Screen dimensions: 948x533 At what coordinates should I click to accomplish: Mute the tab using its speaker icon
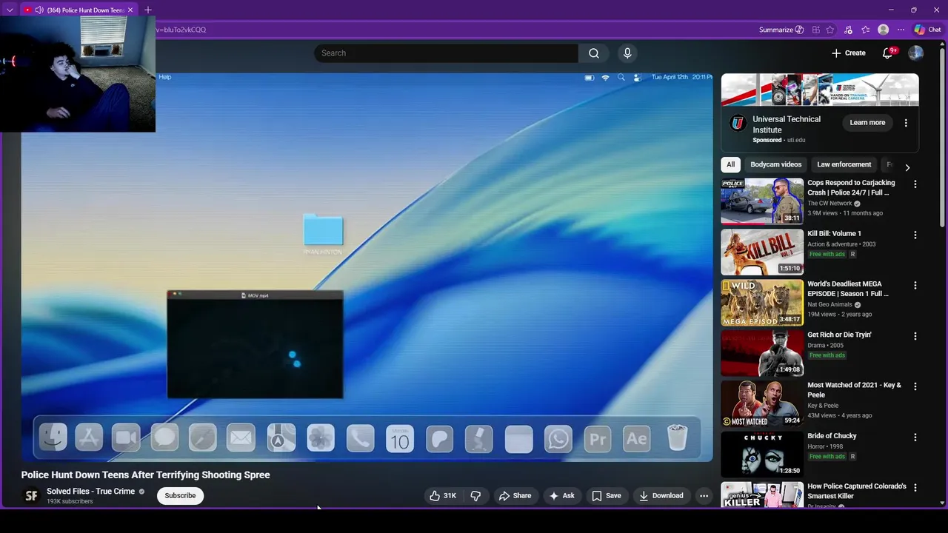tap(39, 10)
